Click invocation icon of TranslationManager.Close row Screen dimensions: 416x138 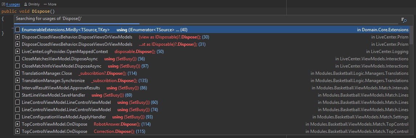point(17,73)
